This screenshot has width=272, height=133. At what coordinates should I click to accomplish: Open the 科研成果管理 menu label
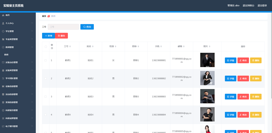click(12, 118)
